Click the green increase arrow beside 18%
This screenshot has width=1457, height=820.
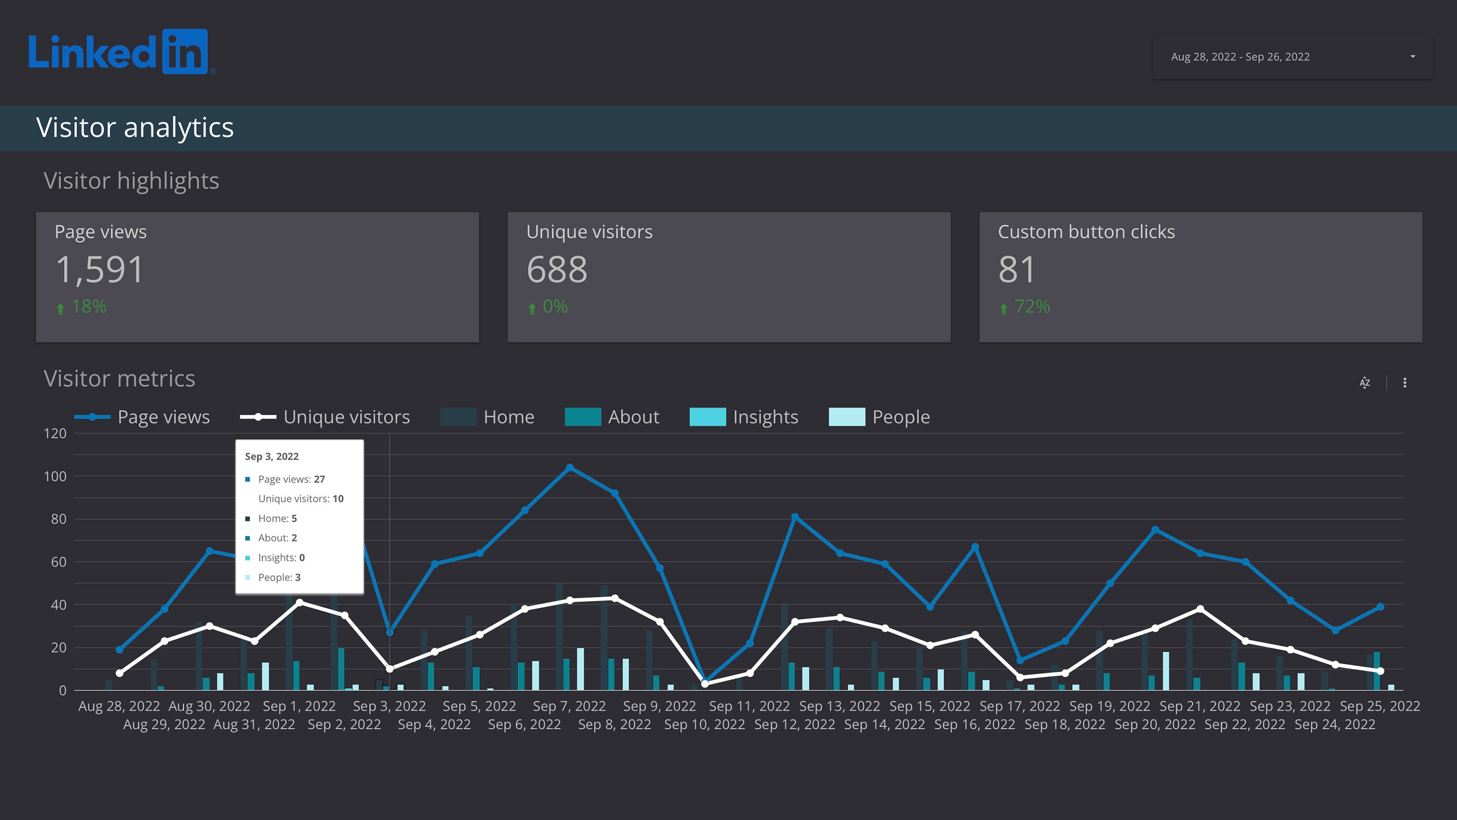[61, 307]
